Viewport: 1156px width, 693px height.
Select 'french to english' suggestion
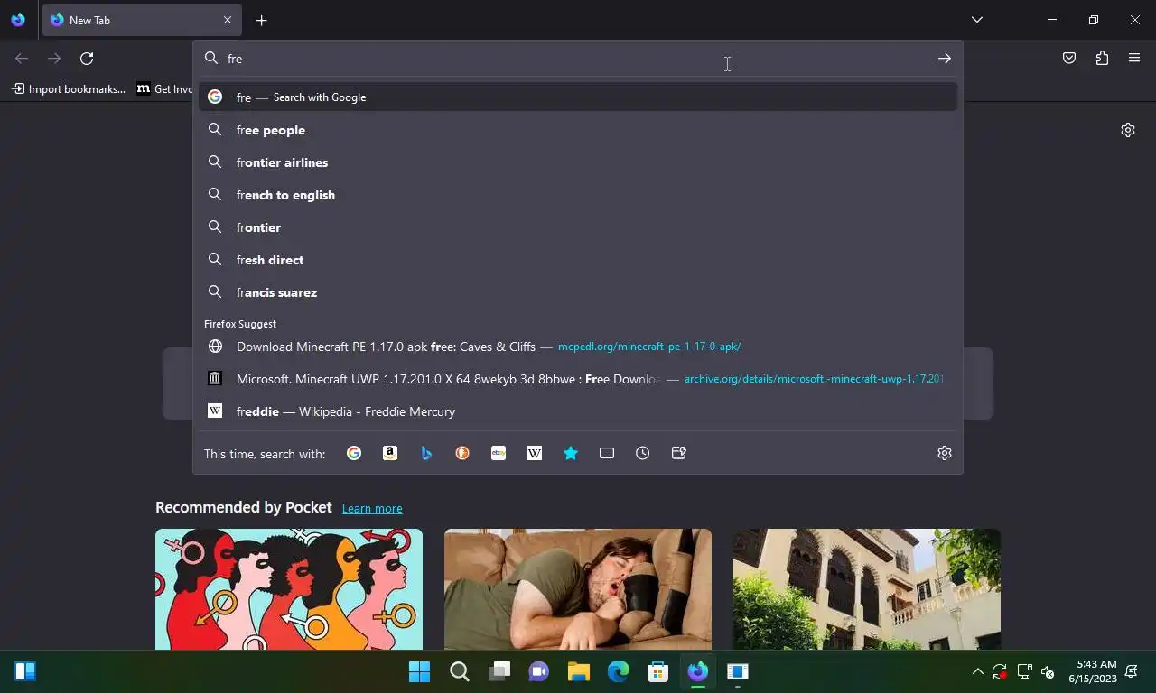point(578,195)
